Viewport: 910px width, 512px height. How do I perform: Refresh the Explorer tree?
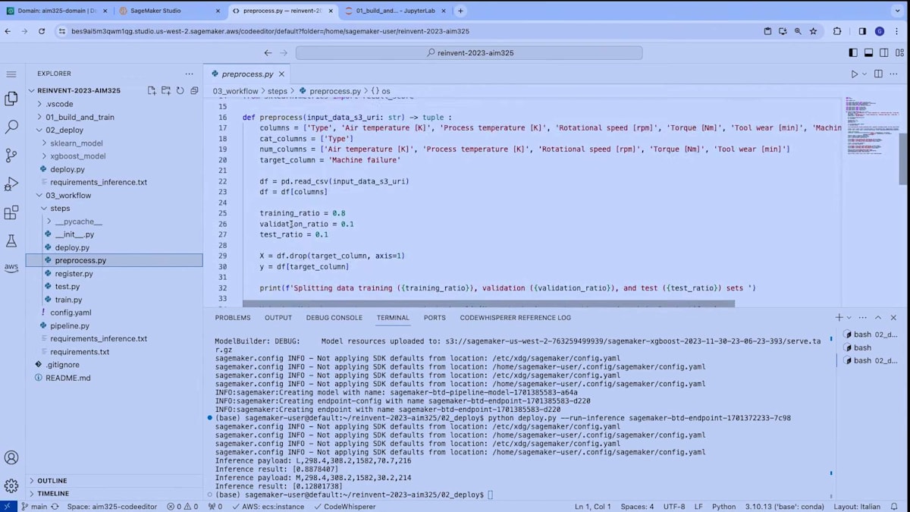click(180, 90)
